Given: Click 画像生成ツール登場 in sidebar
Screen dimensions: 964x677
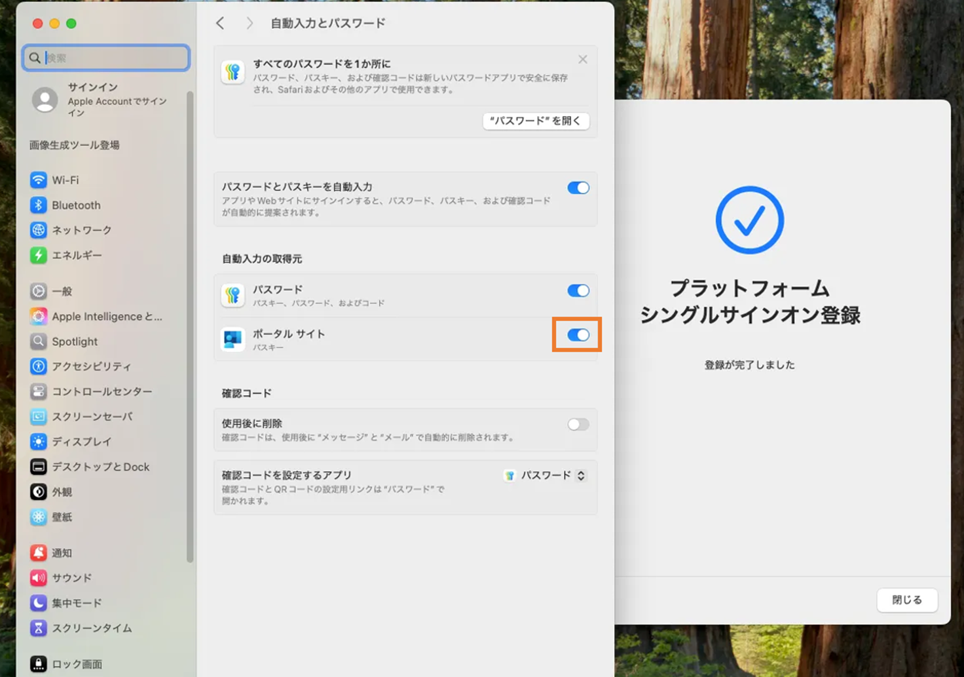Looking at the screenshot, I should [74, 145].
